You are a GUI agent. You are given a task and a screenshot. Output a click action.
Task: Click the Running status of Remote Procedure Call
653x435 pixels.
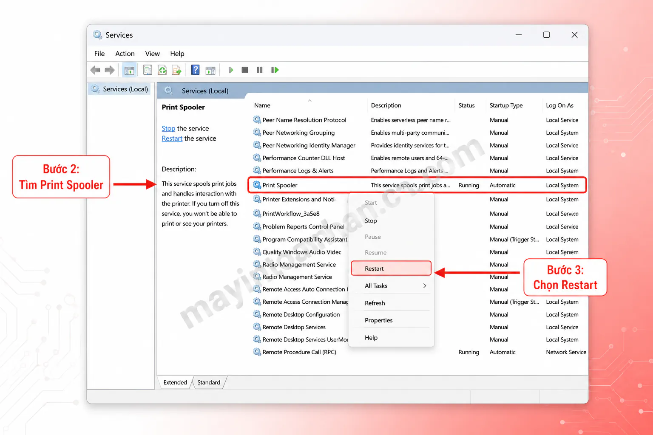[x=469, y=352]
